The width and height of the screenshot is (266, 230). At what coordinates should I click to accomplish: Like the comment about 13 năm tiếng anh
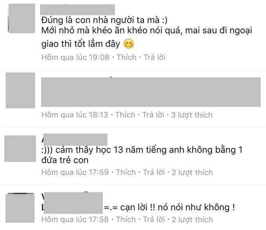point(126,172)
